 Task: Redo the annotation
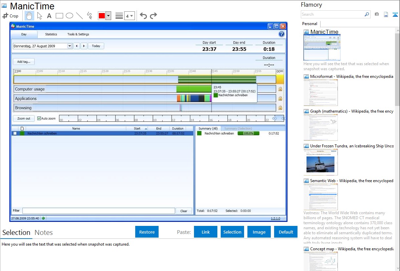(x=153, y=16)
